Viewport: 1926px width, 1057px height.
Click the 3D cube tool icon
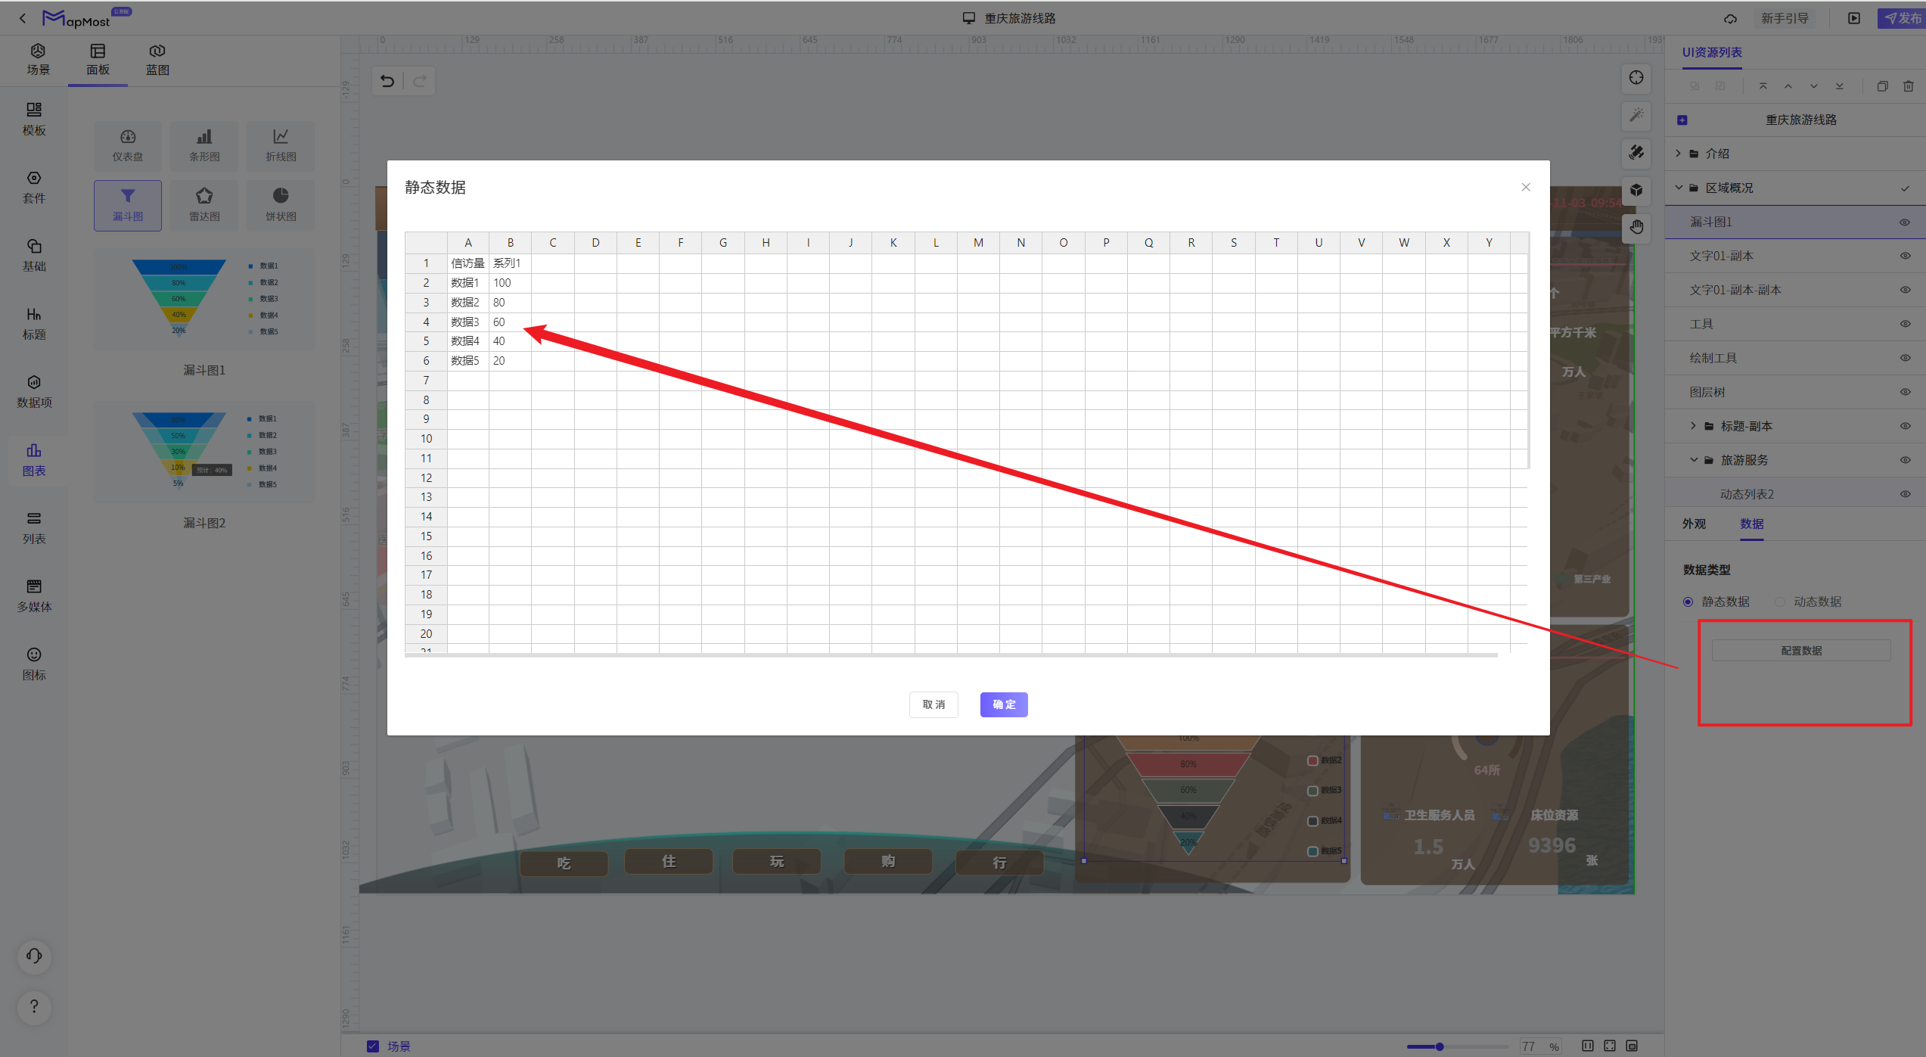coord(1636,190)
